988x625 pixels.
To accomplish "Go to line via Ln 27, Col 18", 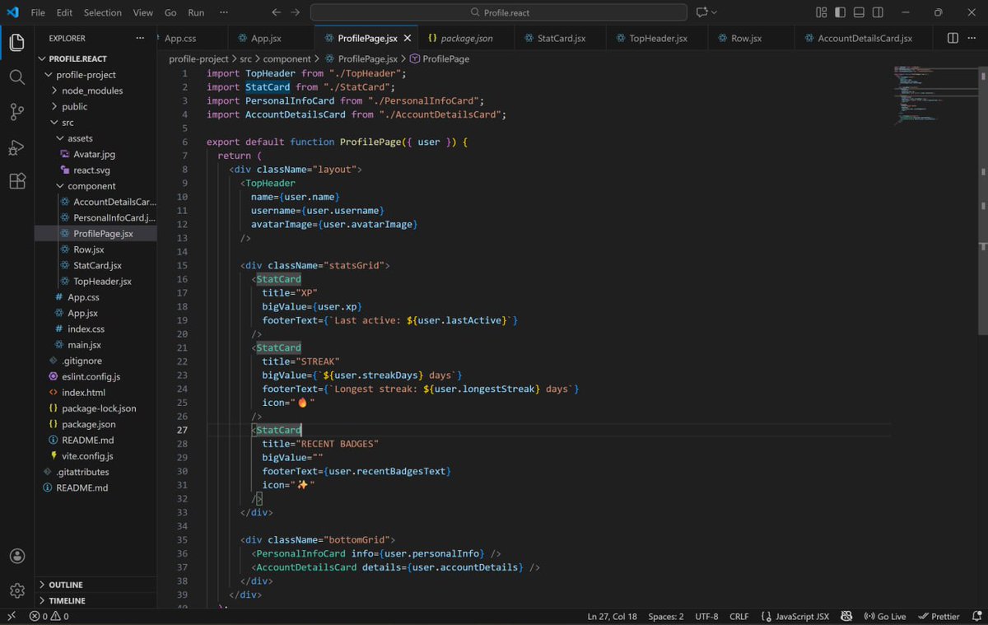I will pos(612,616).
